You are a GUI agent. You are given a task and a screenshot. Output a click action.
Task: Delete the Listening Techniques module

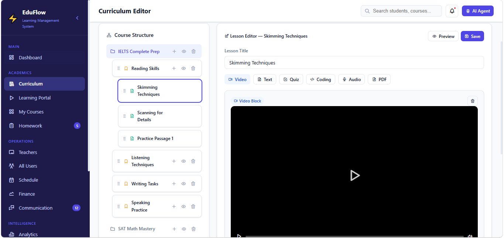coord(193,161)
